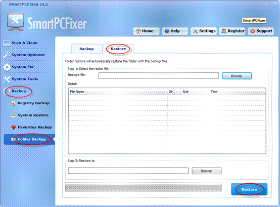
Task: Click the Favorites Backup heart icon
Action: (x=14, y=127)
